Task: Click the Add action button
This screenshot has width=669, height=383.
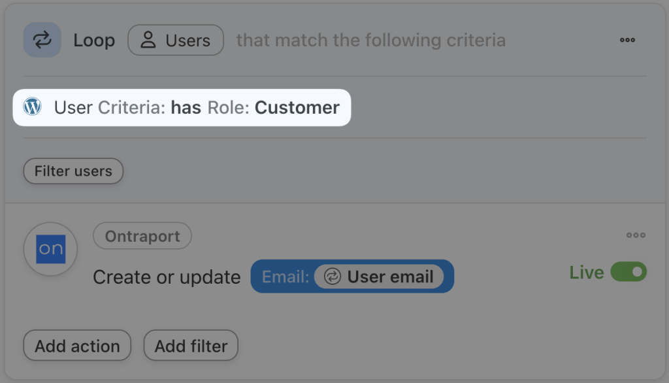Action: pyautogui.click(x=76, y=346)
